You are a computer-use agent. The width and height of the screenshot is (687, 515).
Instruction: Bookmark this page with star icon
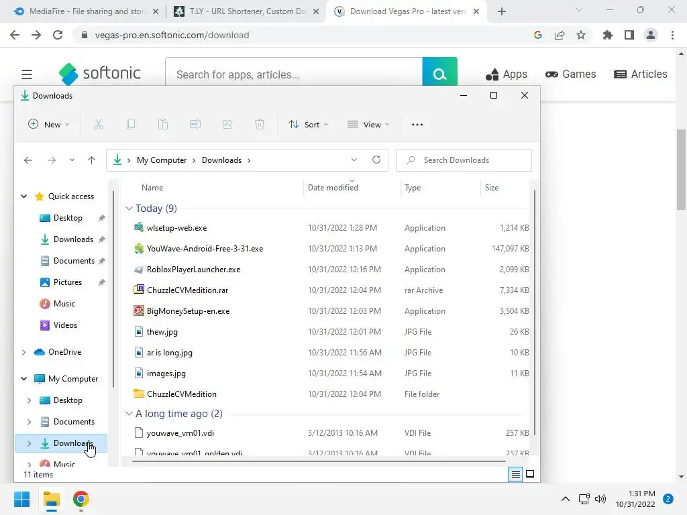click(581, 35)
